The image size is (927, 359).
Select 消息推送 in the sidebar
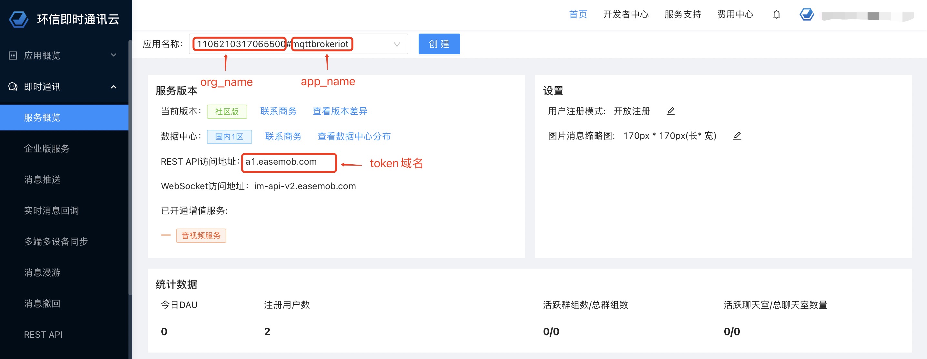coord(42,179)
